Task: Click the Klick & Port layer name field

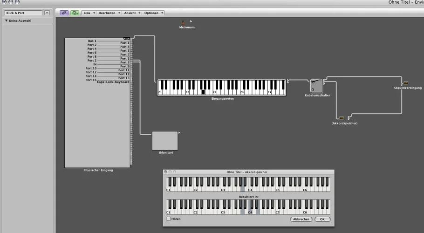Action: pos(23,13)
